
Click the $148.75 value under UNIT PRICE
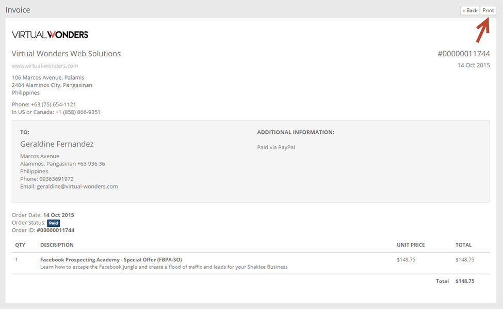(x=406, y=259)
